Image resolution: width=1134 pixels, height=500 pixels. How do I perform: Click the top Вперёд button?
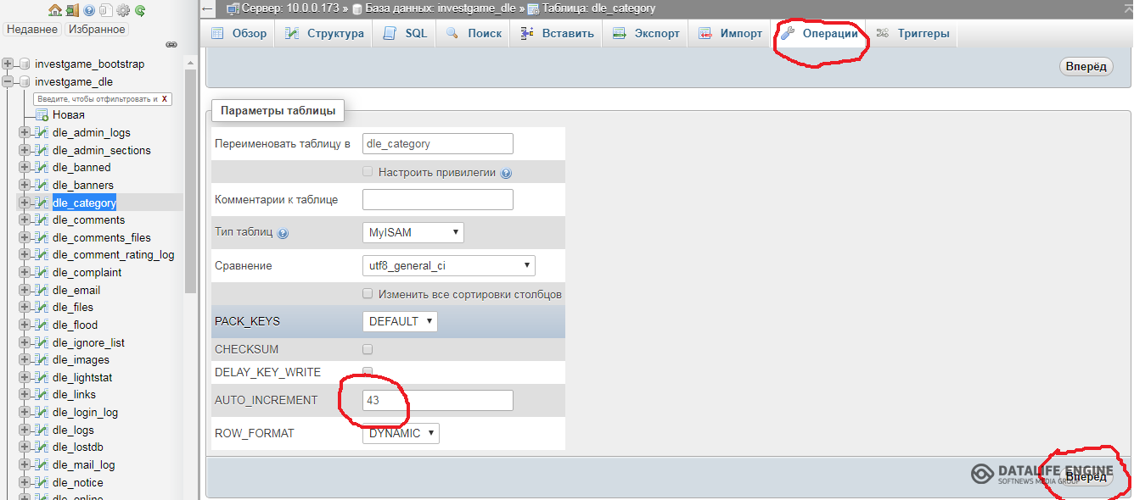click(x=1086, y=66)
